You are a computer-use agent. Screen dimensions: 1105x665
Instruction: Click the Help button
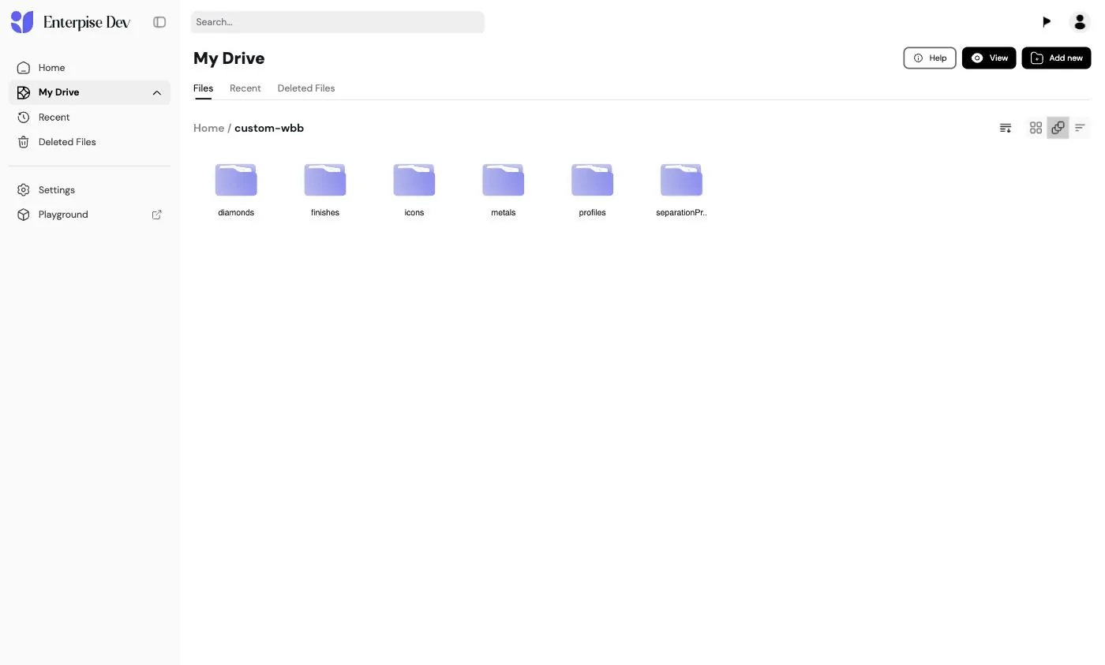click(930, 58)
